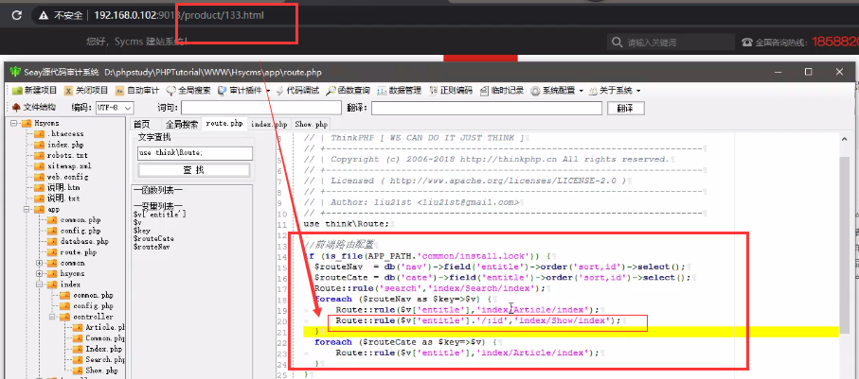The height and width of the screenshot is (379, 859).
Task: Open the 审计插件 plugins dropdown
Action: 244,91
